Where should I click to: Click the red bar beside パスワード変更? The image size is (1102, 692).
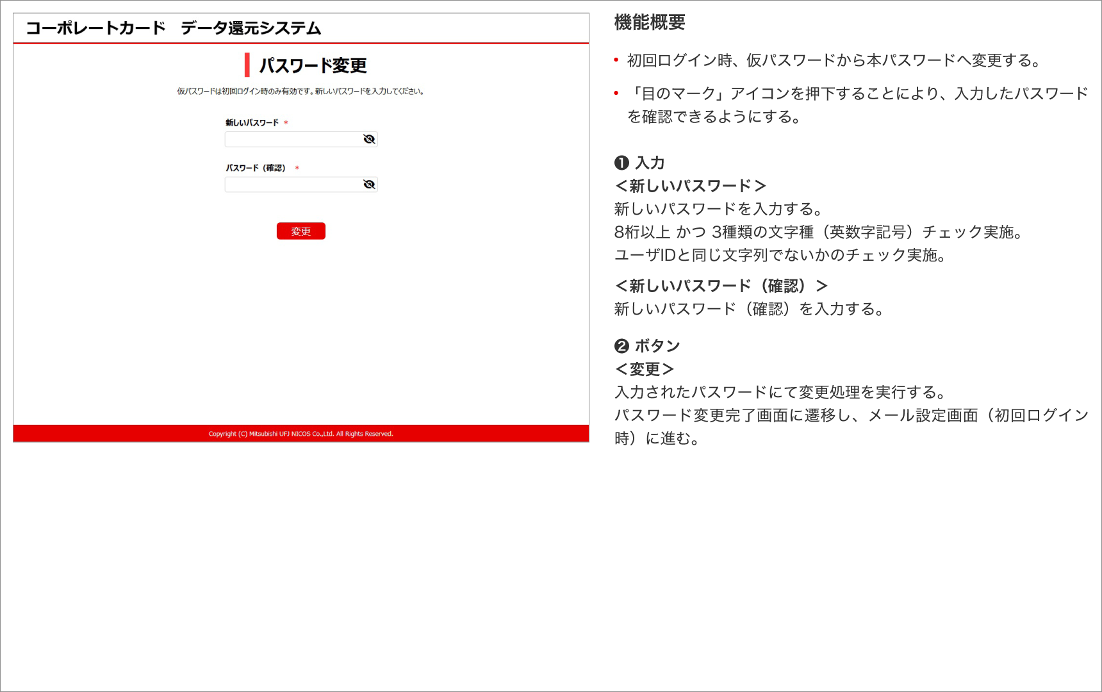click(247, 65)
